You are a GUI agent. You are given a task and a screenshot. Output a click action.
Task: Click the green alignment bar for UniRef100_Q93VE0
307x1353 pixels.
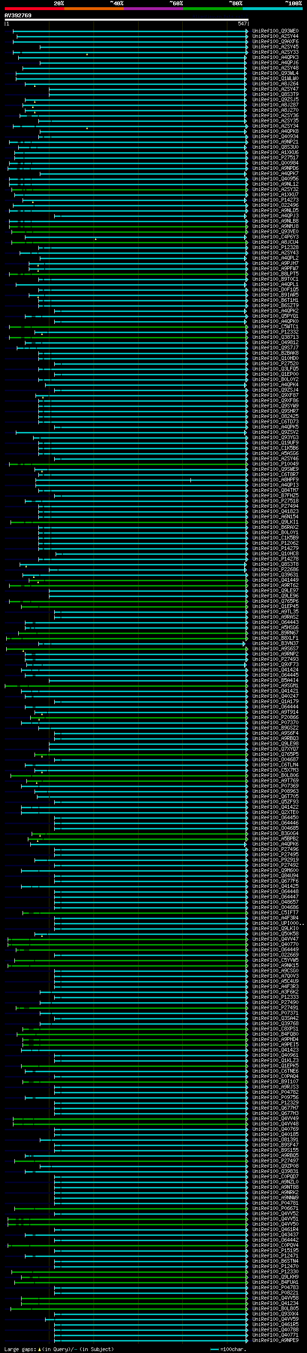(x=129, y=232)
